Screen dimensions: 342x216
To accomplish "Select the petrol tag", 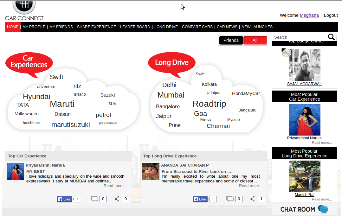I will (103, 115).
